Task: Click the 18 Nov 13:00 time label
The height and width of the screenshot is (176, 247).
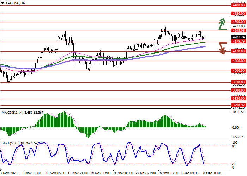Action: pyautogui.click(x=100, y=173)
